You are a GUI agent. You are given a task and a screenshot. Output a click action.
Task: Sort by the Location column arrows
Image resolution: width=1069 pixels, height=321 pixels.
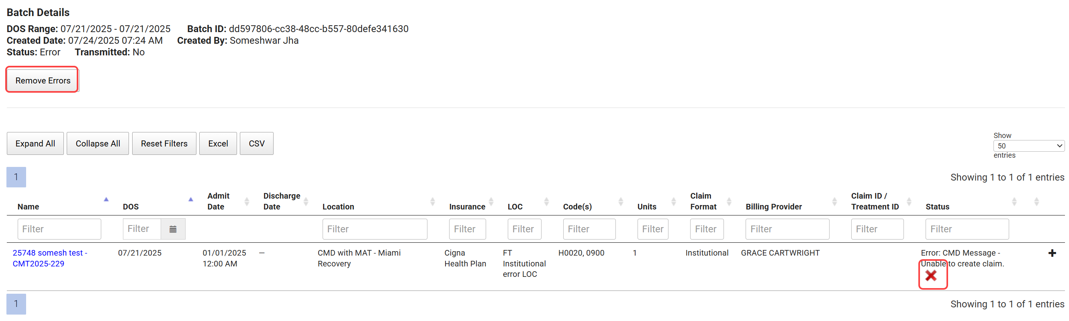pos(432,201)
